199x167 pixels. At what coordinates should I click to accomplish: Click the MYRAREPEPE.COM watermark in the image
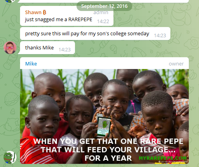(162, 158)
